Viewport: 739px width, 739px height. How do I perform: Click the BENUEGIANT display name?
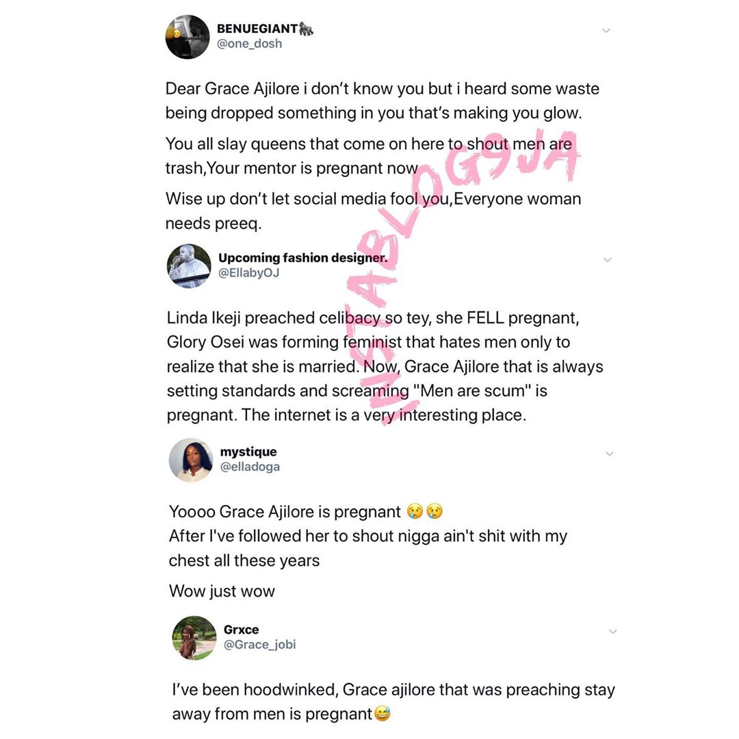point(257,29)
